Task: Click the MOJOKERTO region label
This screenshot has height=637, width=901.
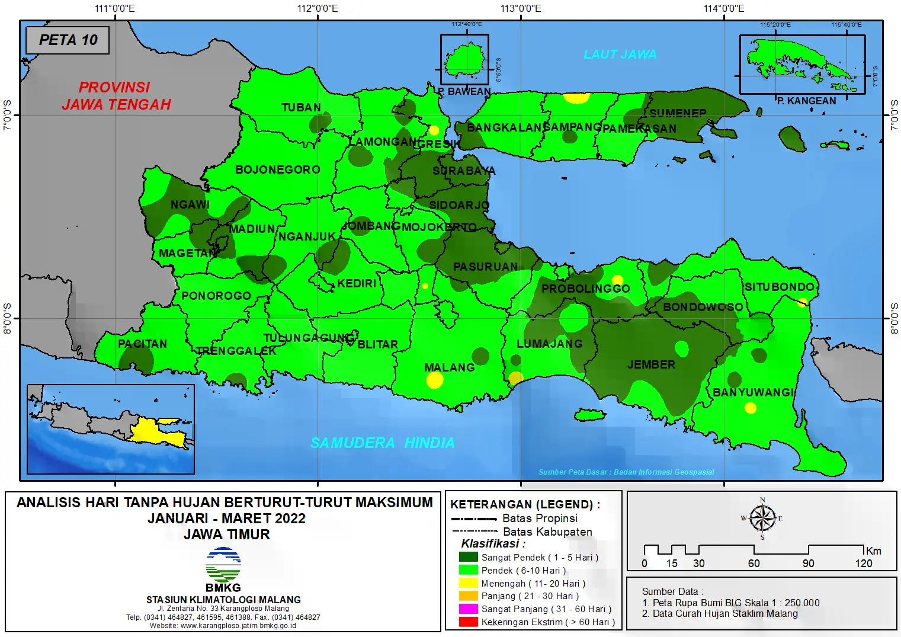Action: tap(440, 228)
